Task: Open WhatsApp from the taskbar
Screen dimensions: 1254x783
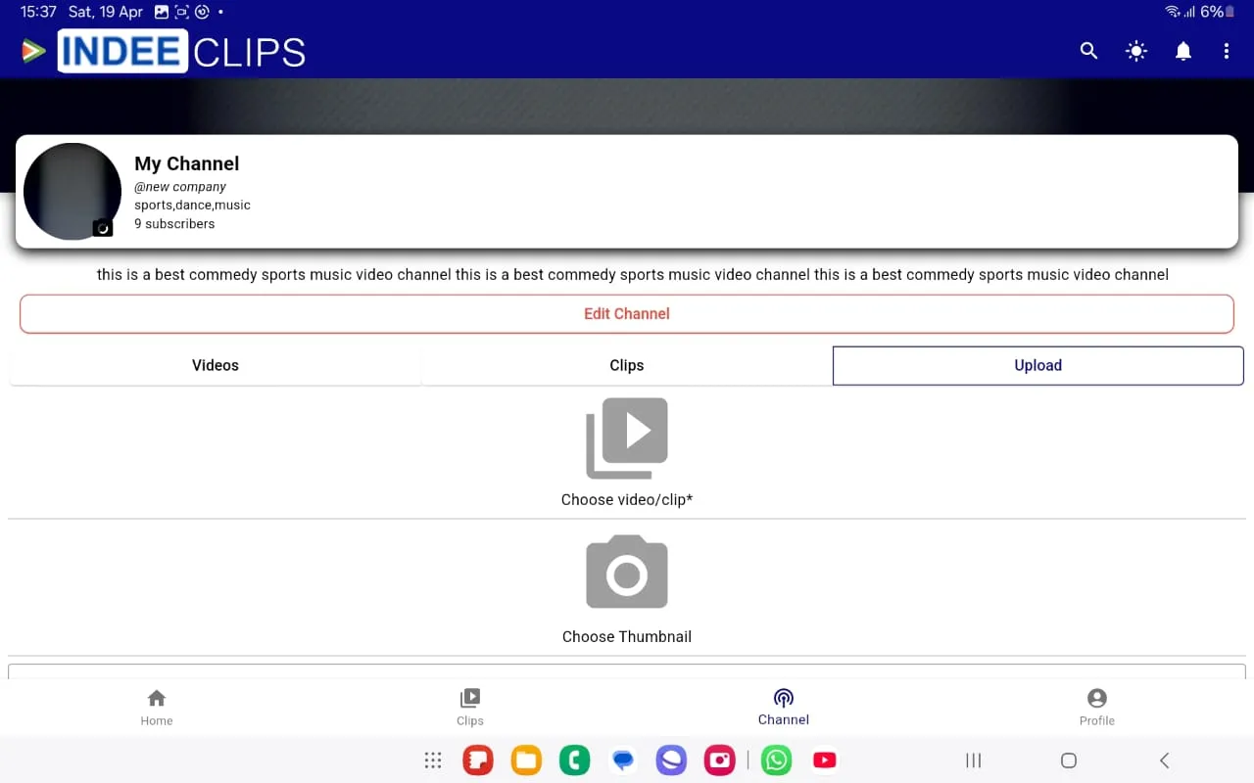Action: pos(776,760)
